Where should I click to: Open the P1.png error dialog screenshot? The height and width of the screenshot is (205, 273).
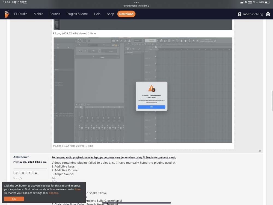[143, 90]
